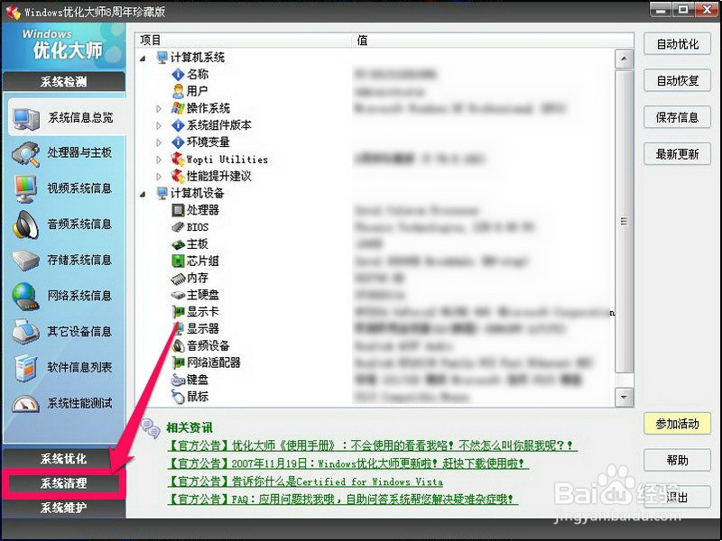The image size is (722, 541).
Task: Click the 环境变量 info icon
Action: [x=178, y=142]
